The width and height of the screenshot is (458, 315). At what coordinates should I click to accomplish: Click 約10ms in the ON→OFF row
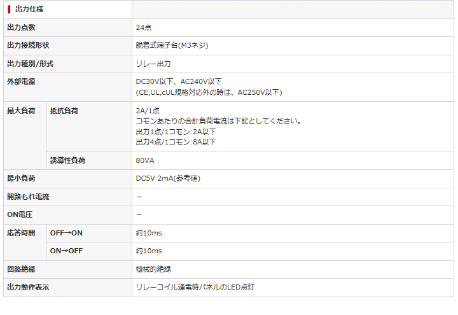[x=149, y=251]
